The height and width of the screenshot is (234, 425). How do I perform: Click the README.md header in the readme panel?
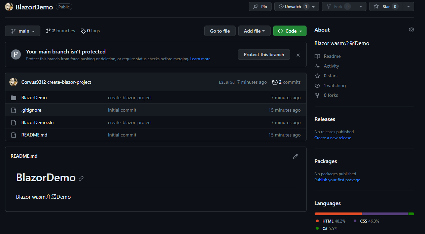24,156
